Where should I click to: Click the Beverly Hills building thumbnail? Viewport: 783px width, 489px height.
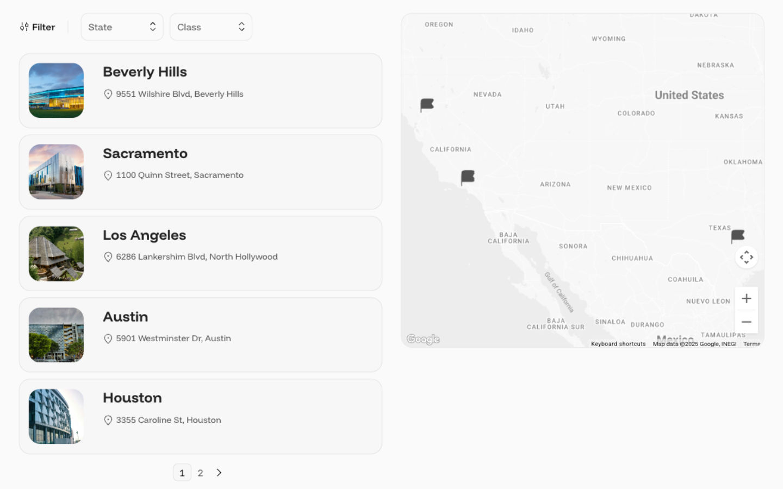point(57,91)
